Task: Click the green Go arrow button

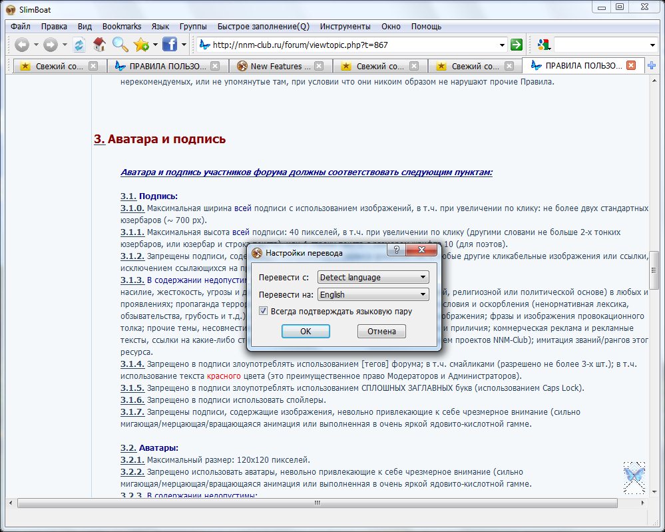Action: pos(516,45)
